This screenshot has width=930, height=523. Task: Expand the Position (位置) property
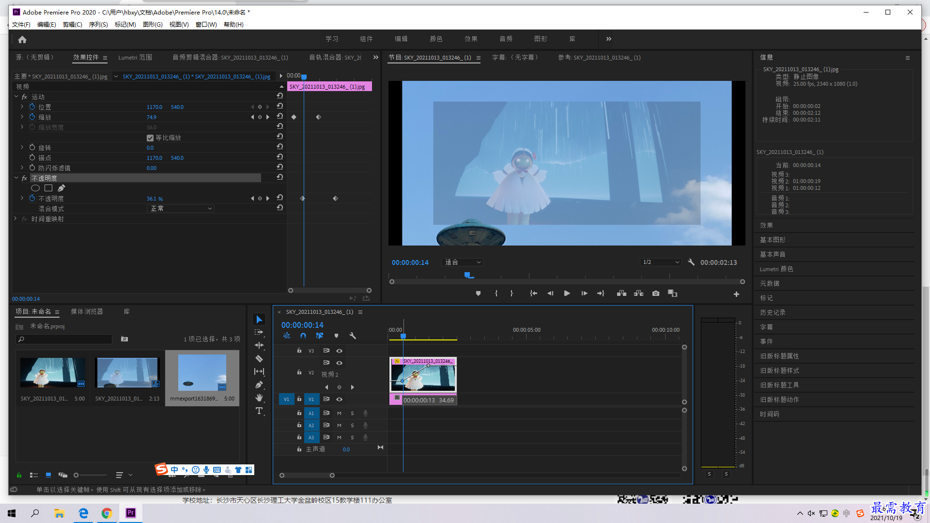tap(22, 107)
